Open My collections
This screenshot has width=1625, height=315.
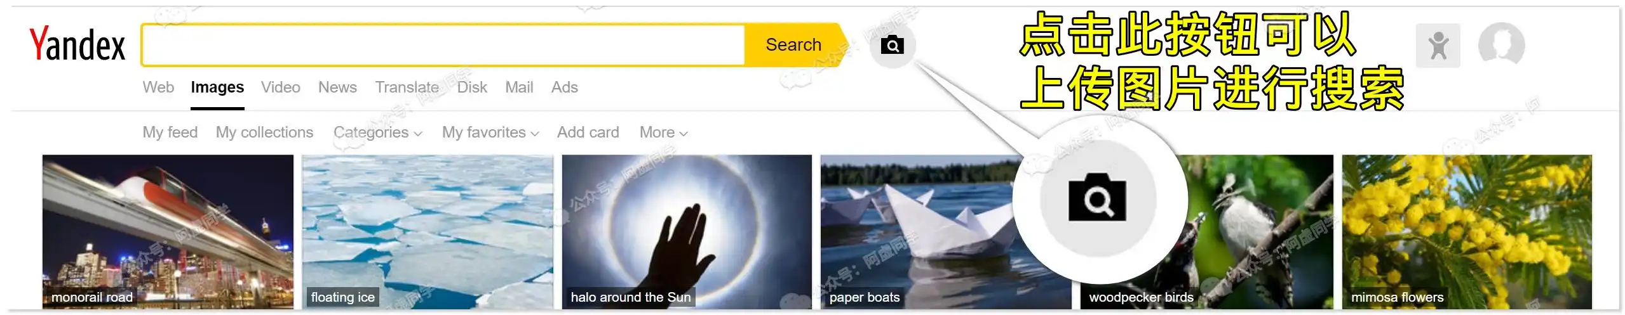click(x=264, y=132)
